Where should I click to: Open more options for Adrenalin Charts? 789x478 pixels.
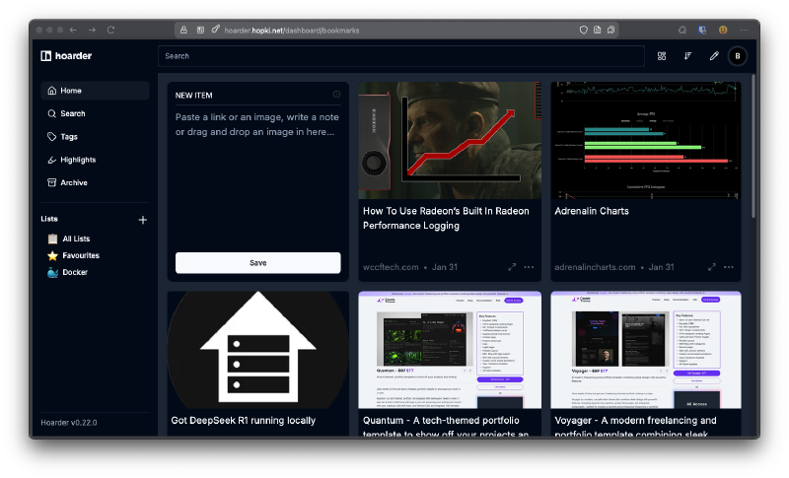730,267
